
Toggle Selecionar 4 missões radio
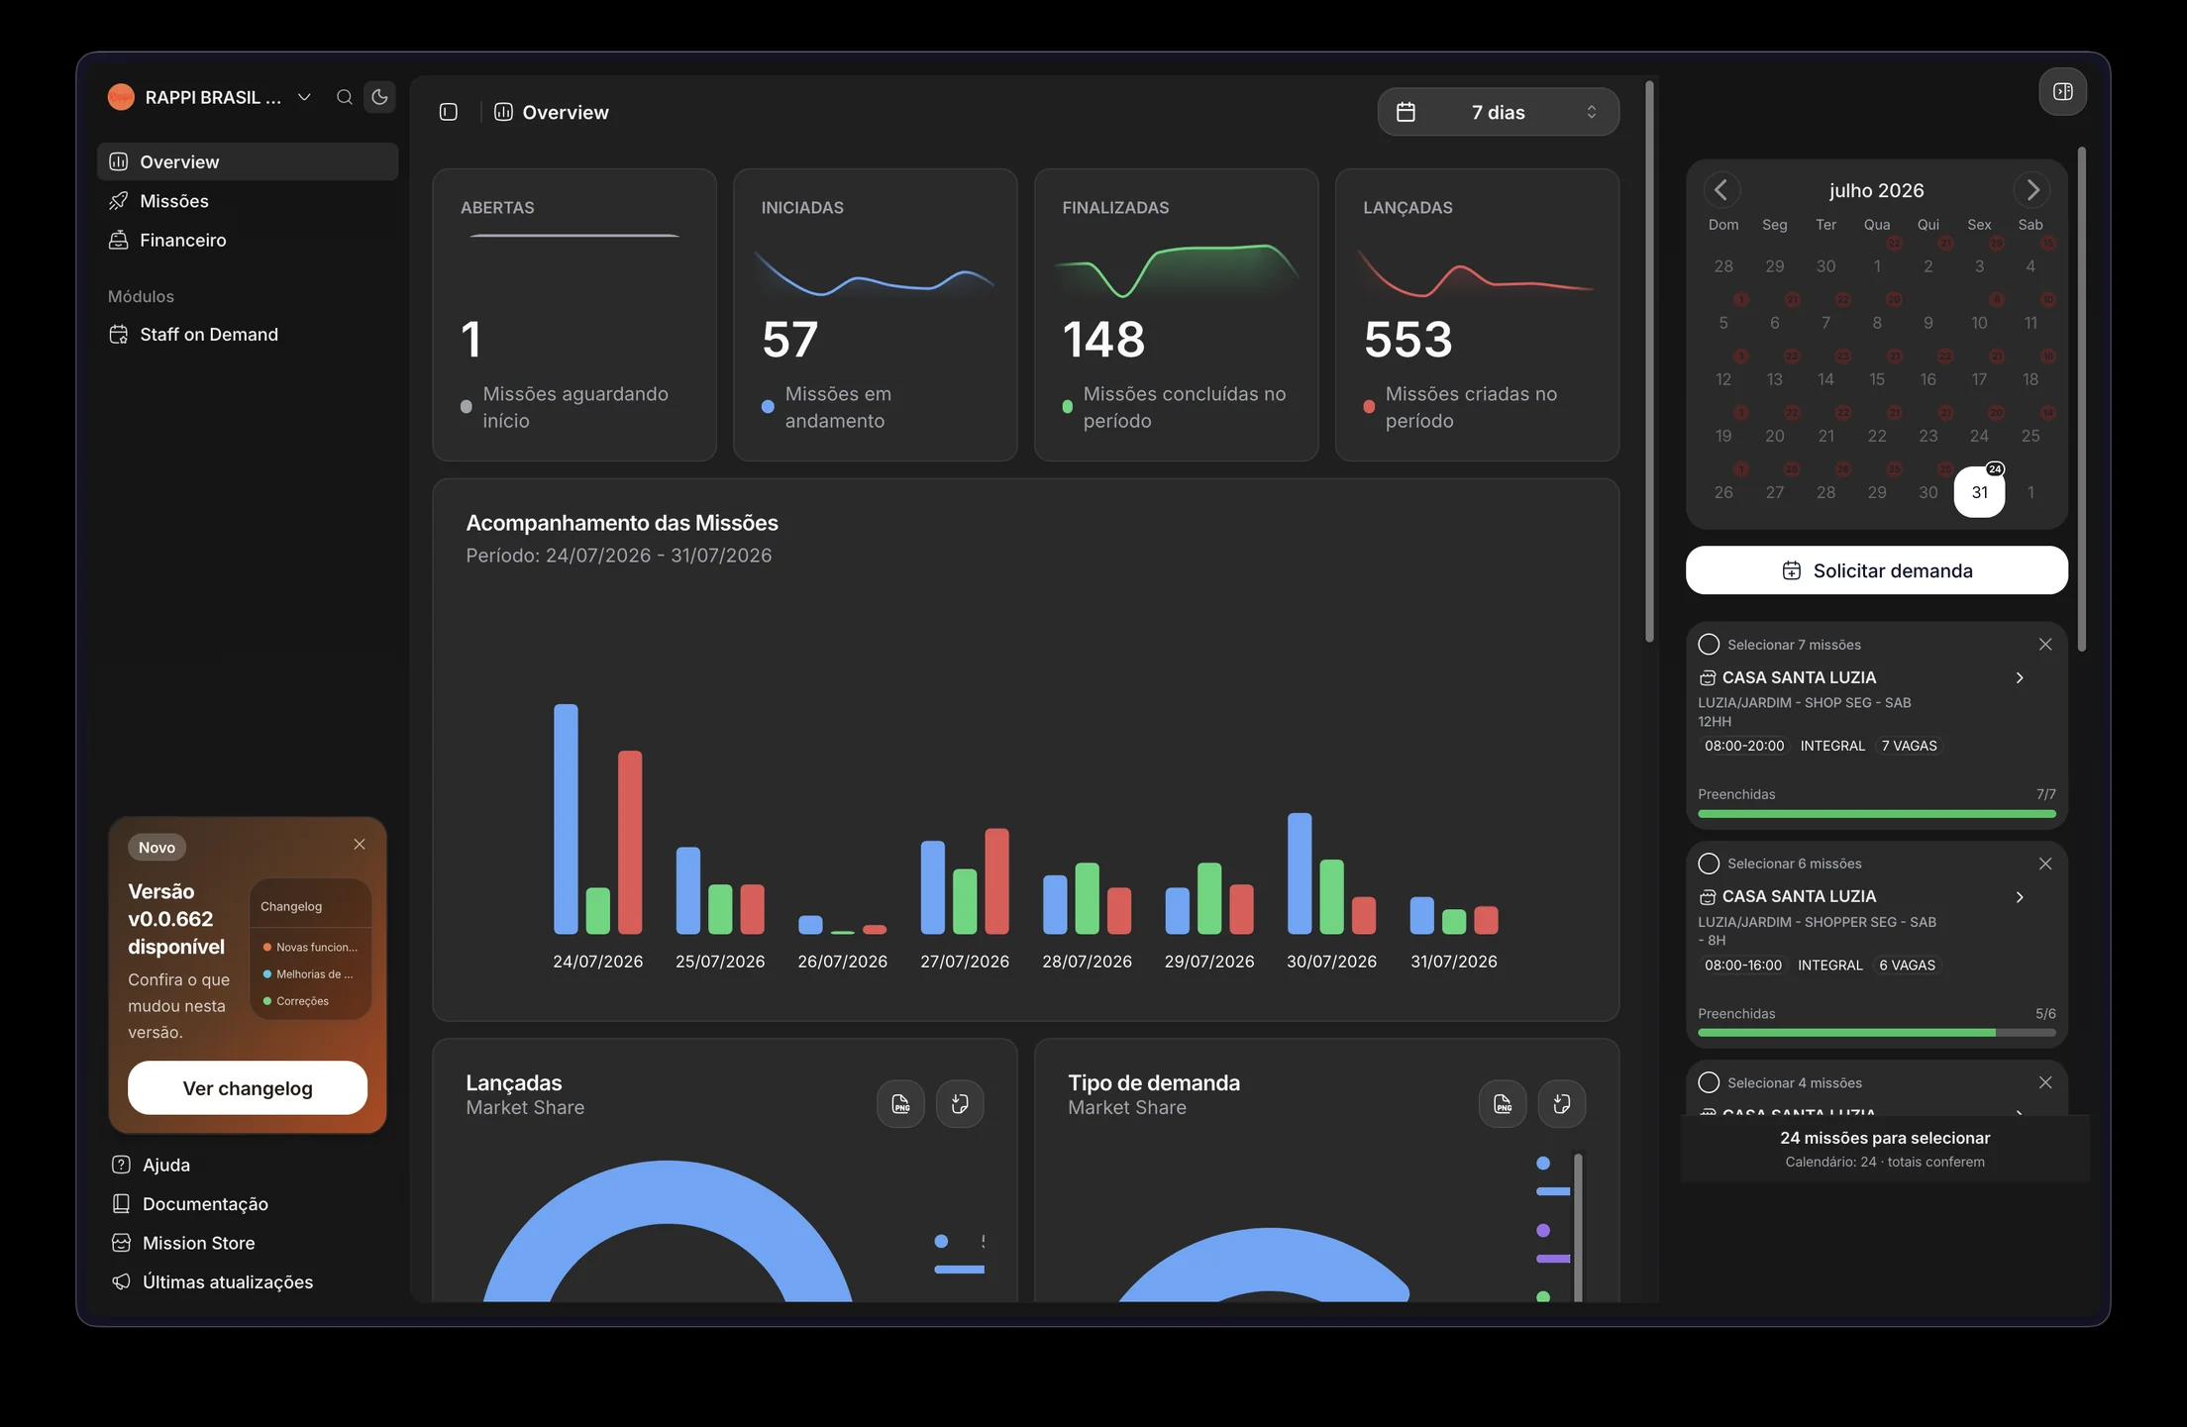click(1709, 1082)
